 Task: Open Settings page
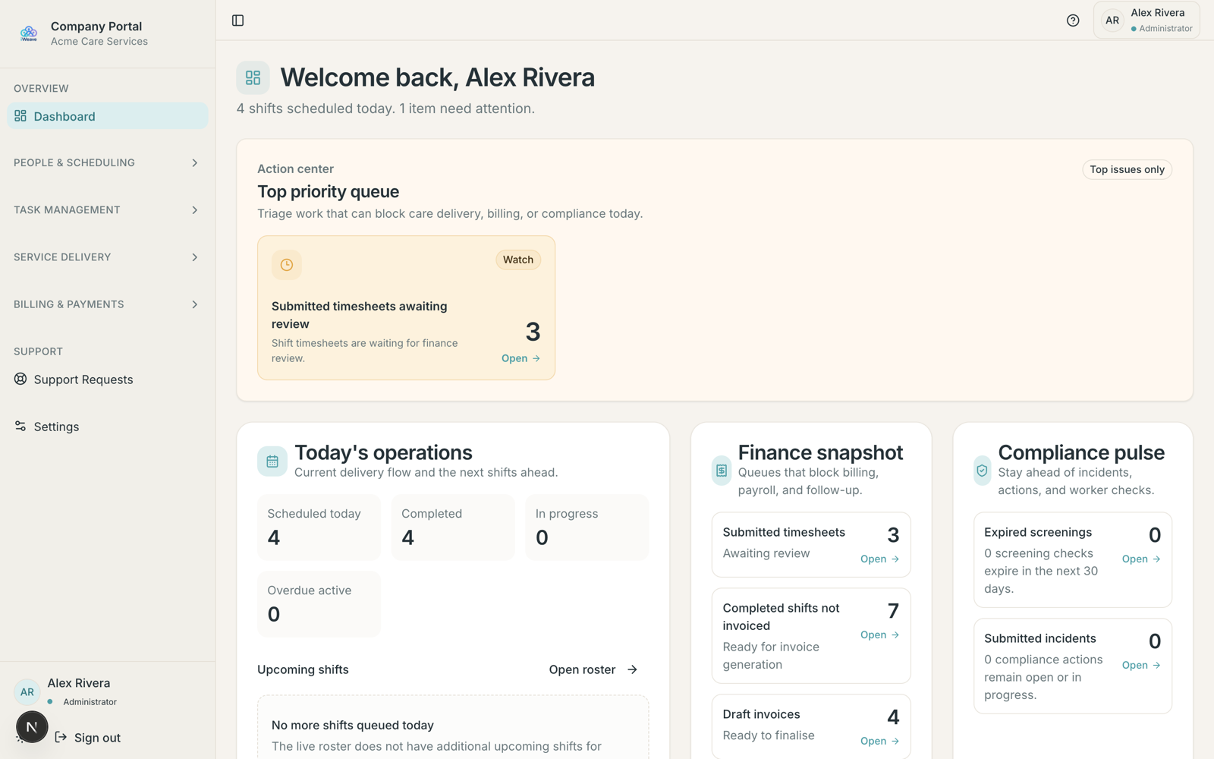(107, 427)
